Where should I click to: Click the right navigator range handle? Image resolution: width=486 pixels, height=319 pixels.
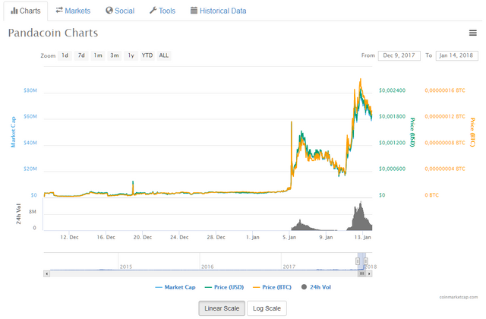click(366, 261)
